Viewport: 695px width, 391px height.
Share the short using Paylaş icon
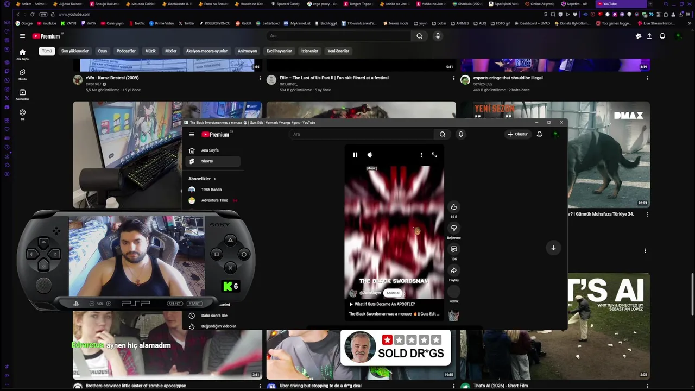[454, 270]
